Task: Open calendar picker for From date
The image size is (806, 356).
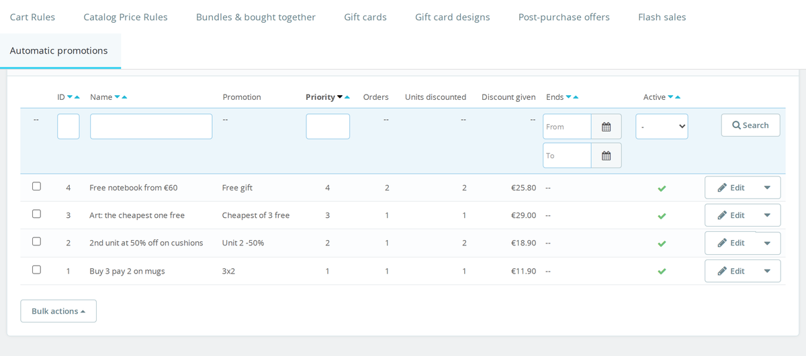Action: (607, 127)
